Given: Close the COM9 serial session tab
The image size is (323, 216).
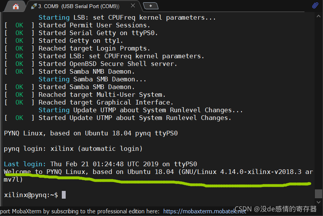Looking at the screenshot, I should pos(133,5).
